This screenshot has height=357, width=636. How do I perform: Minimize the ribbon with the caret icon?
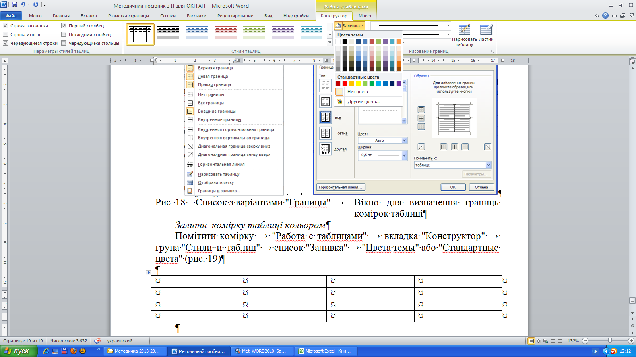597,16
